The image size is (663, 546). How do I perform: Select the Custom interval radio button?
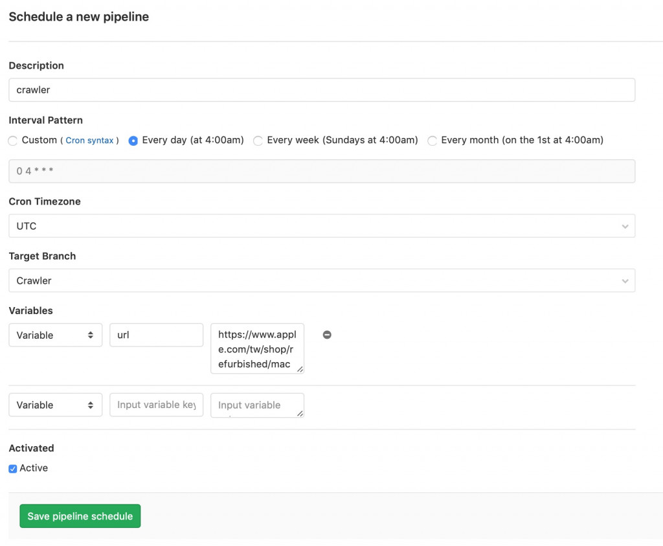point(13,141)
